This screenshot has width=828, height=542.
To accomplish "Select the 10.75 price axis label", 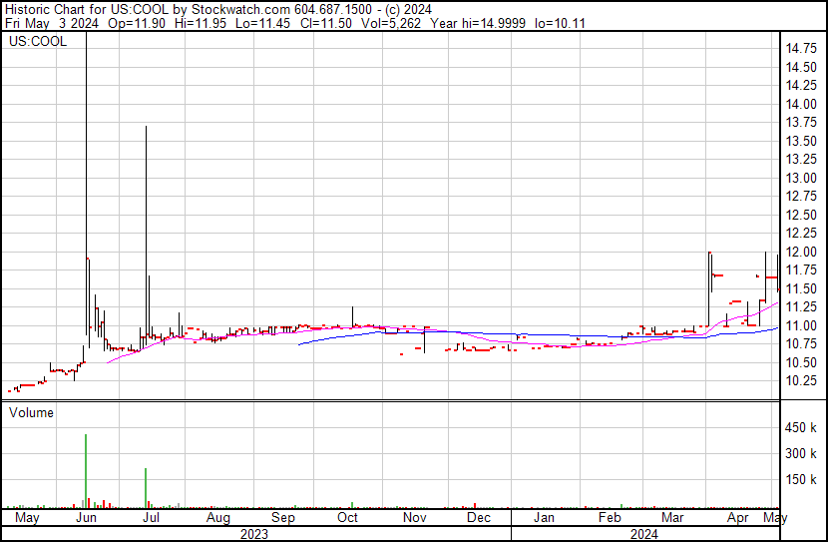I will tap(801, 344).
